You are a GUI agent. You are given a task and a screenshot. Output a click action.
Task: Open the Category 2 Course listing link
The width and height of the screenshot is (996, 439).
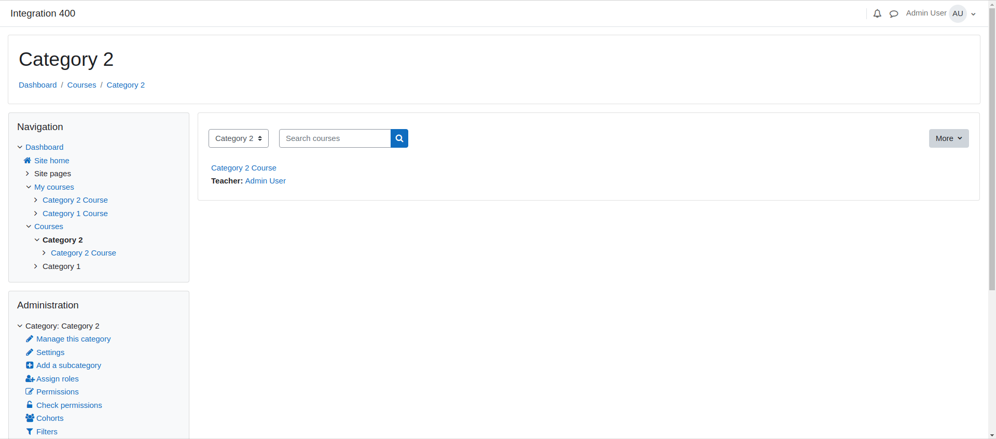(244, 168)
